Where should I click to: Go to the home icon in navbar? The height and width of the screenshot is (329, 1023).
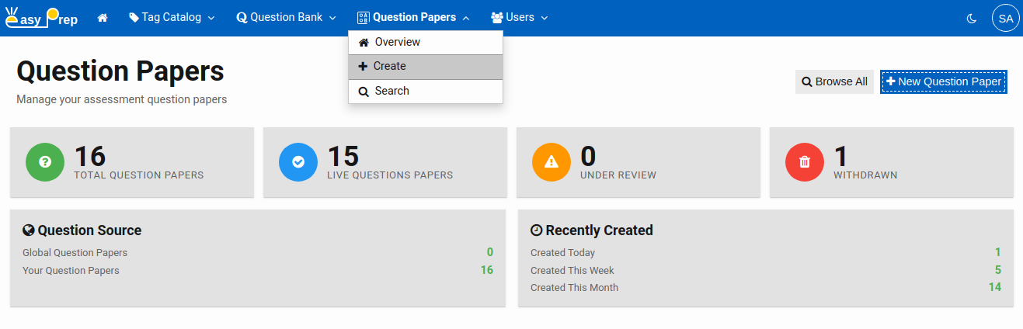(103, 18)
